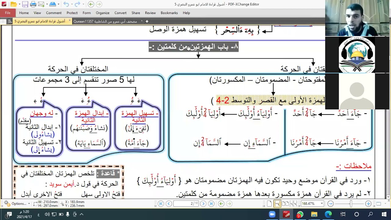Open the Form tab
The height and width of the screenshot is (220, 391).
(x=87, y=13)
